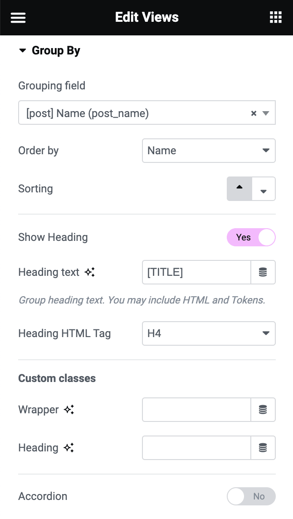Image resolution: width=293 pixels, height=519 pixels.
Task: Click dynamic tags icon for Heading text
Action: [263, 272]
